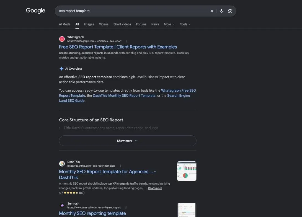Screen dimensions: 302x217
Task: Clear the search box with X icon
Action: pyautogui.click(x=212, y=11)
